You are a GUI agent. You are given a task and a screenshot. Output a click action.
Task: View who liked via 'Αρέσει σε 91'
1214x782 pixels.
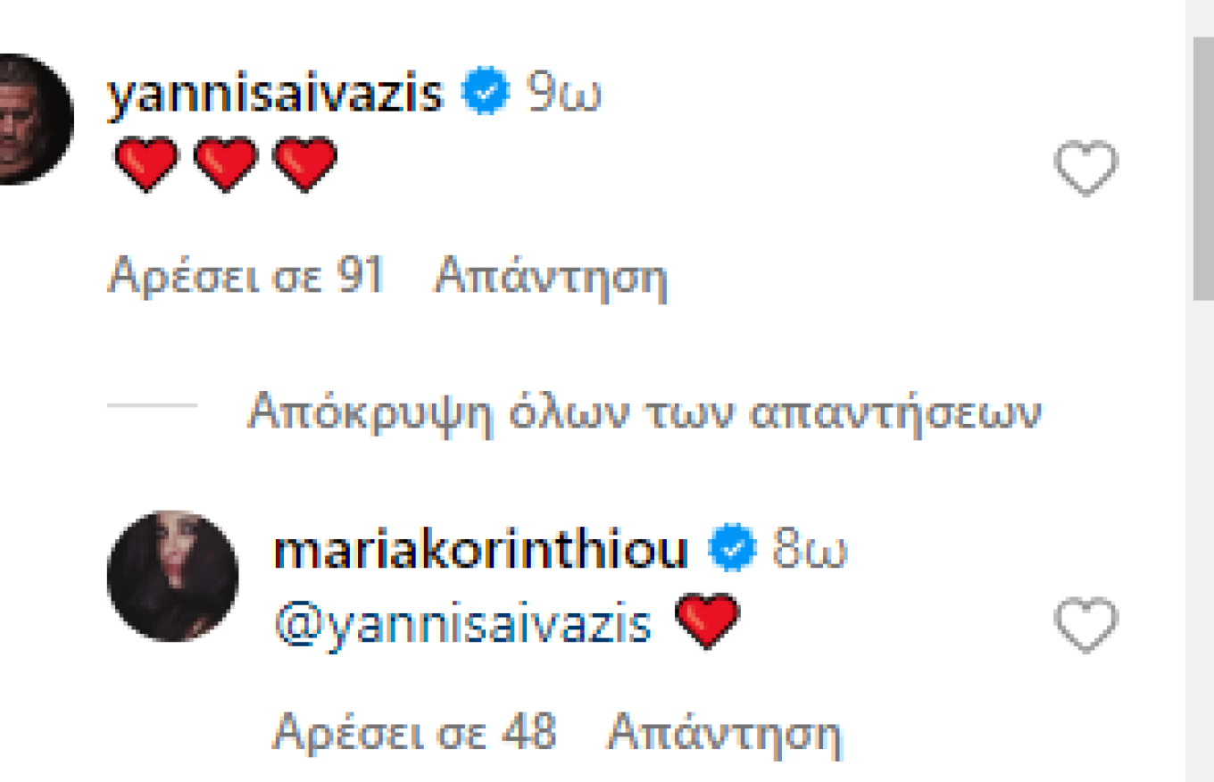point(245,277)
